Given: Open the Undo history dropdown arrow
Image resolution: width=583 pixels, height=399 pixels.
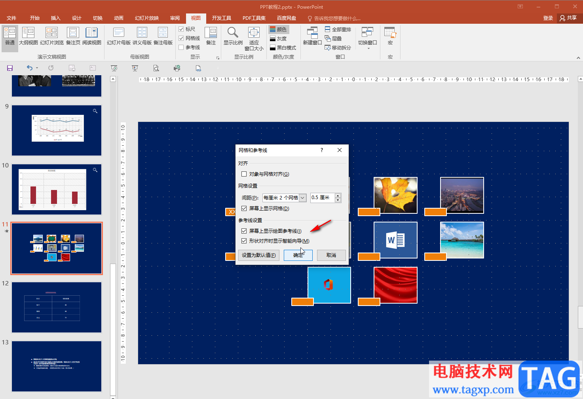Looking at the screenshot, I should 37,68.
